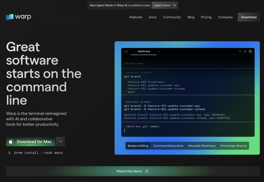The width and height of the screenshot is (264, 182).
Task: Select the ~/work-env terminal tab
Action: click(143, 51)
